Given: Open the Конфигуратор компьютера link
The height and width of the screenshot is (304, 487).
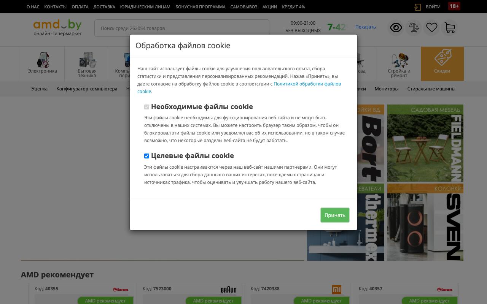Looking at the screenshot, I should (x=87, y=89).
